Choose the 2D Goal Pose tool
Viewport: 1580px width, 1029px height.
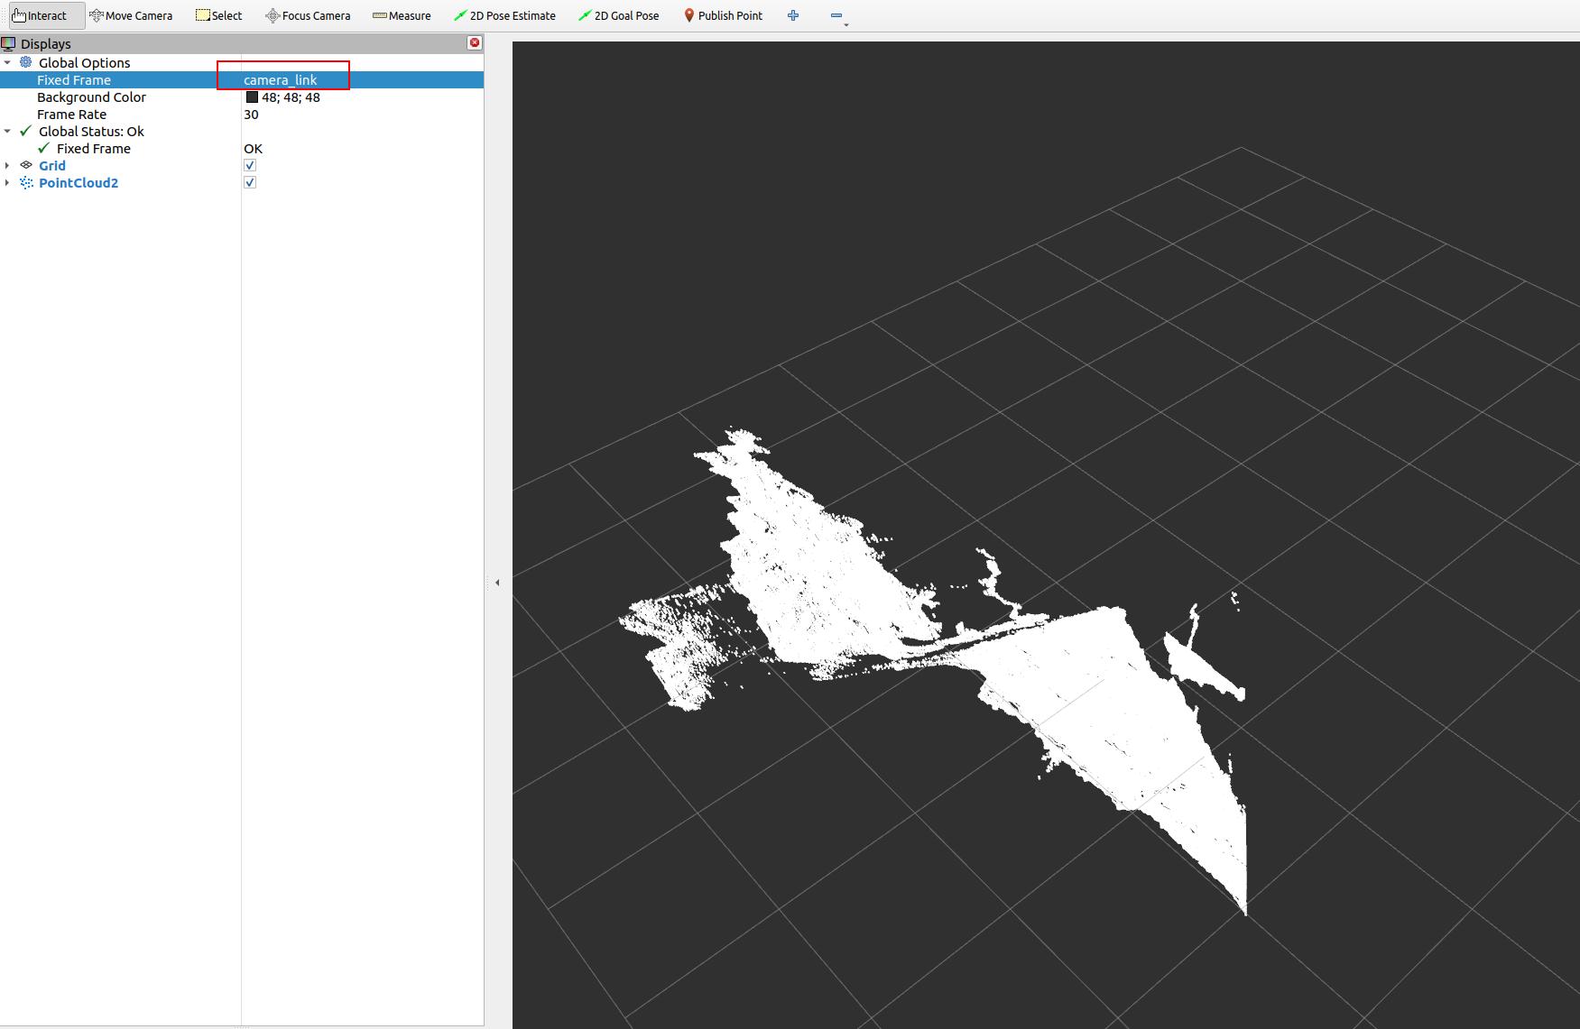(x=618, y=15)
